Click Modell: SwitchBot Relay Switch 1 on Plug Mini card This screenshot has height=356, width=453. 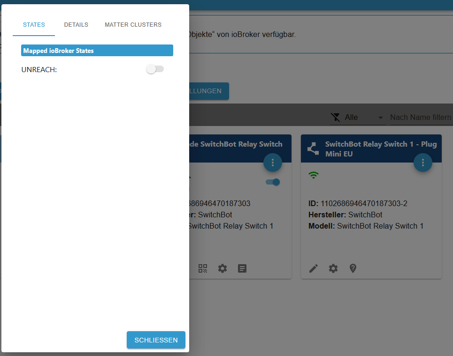coord(366,226)
